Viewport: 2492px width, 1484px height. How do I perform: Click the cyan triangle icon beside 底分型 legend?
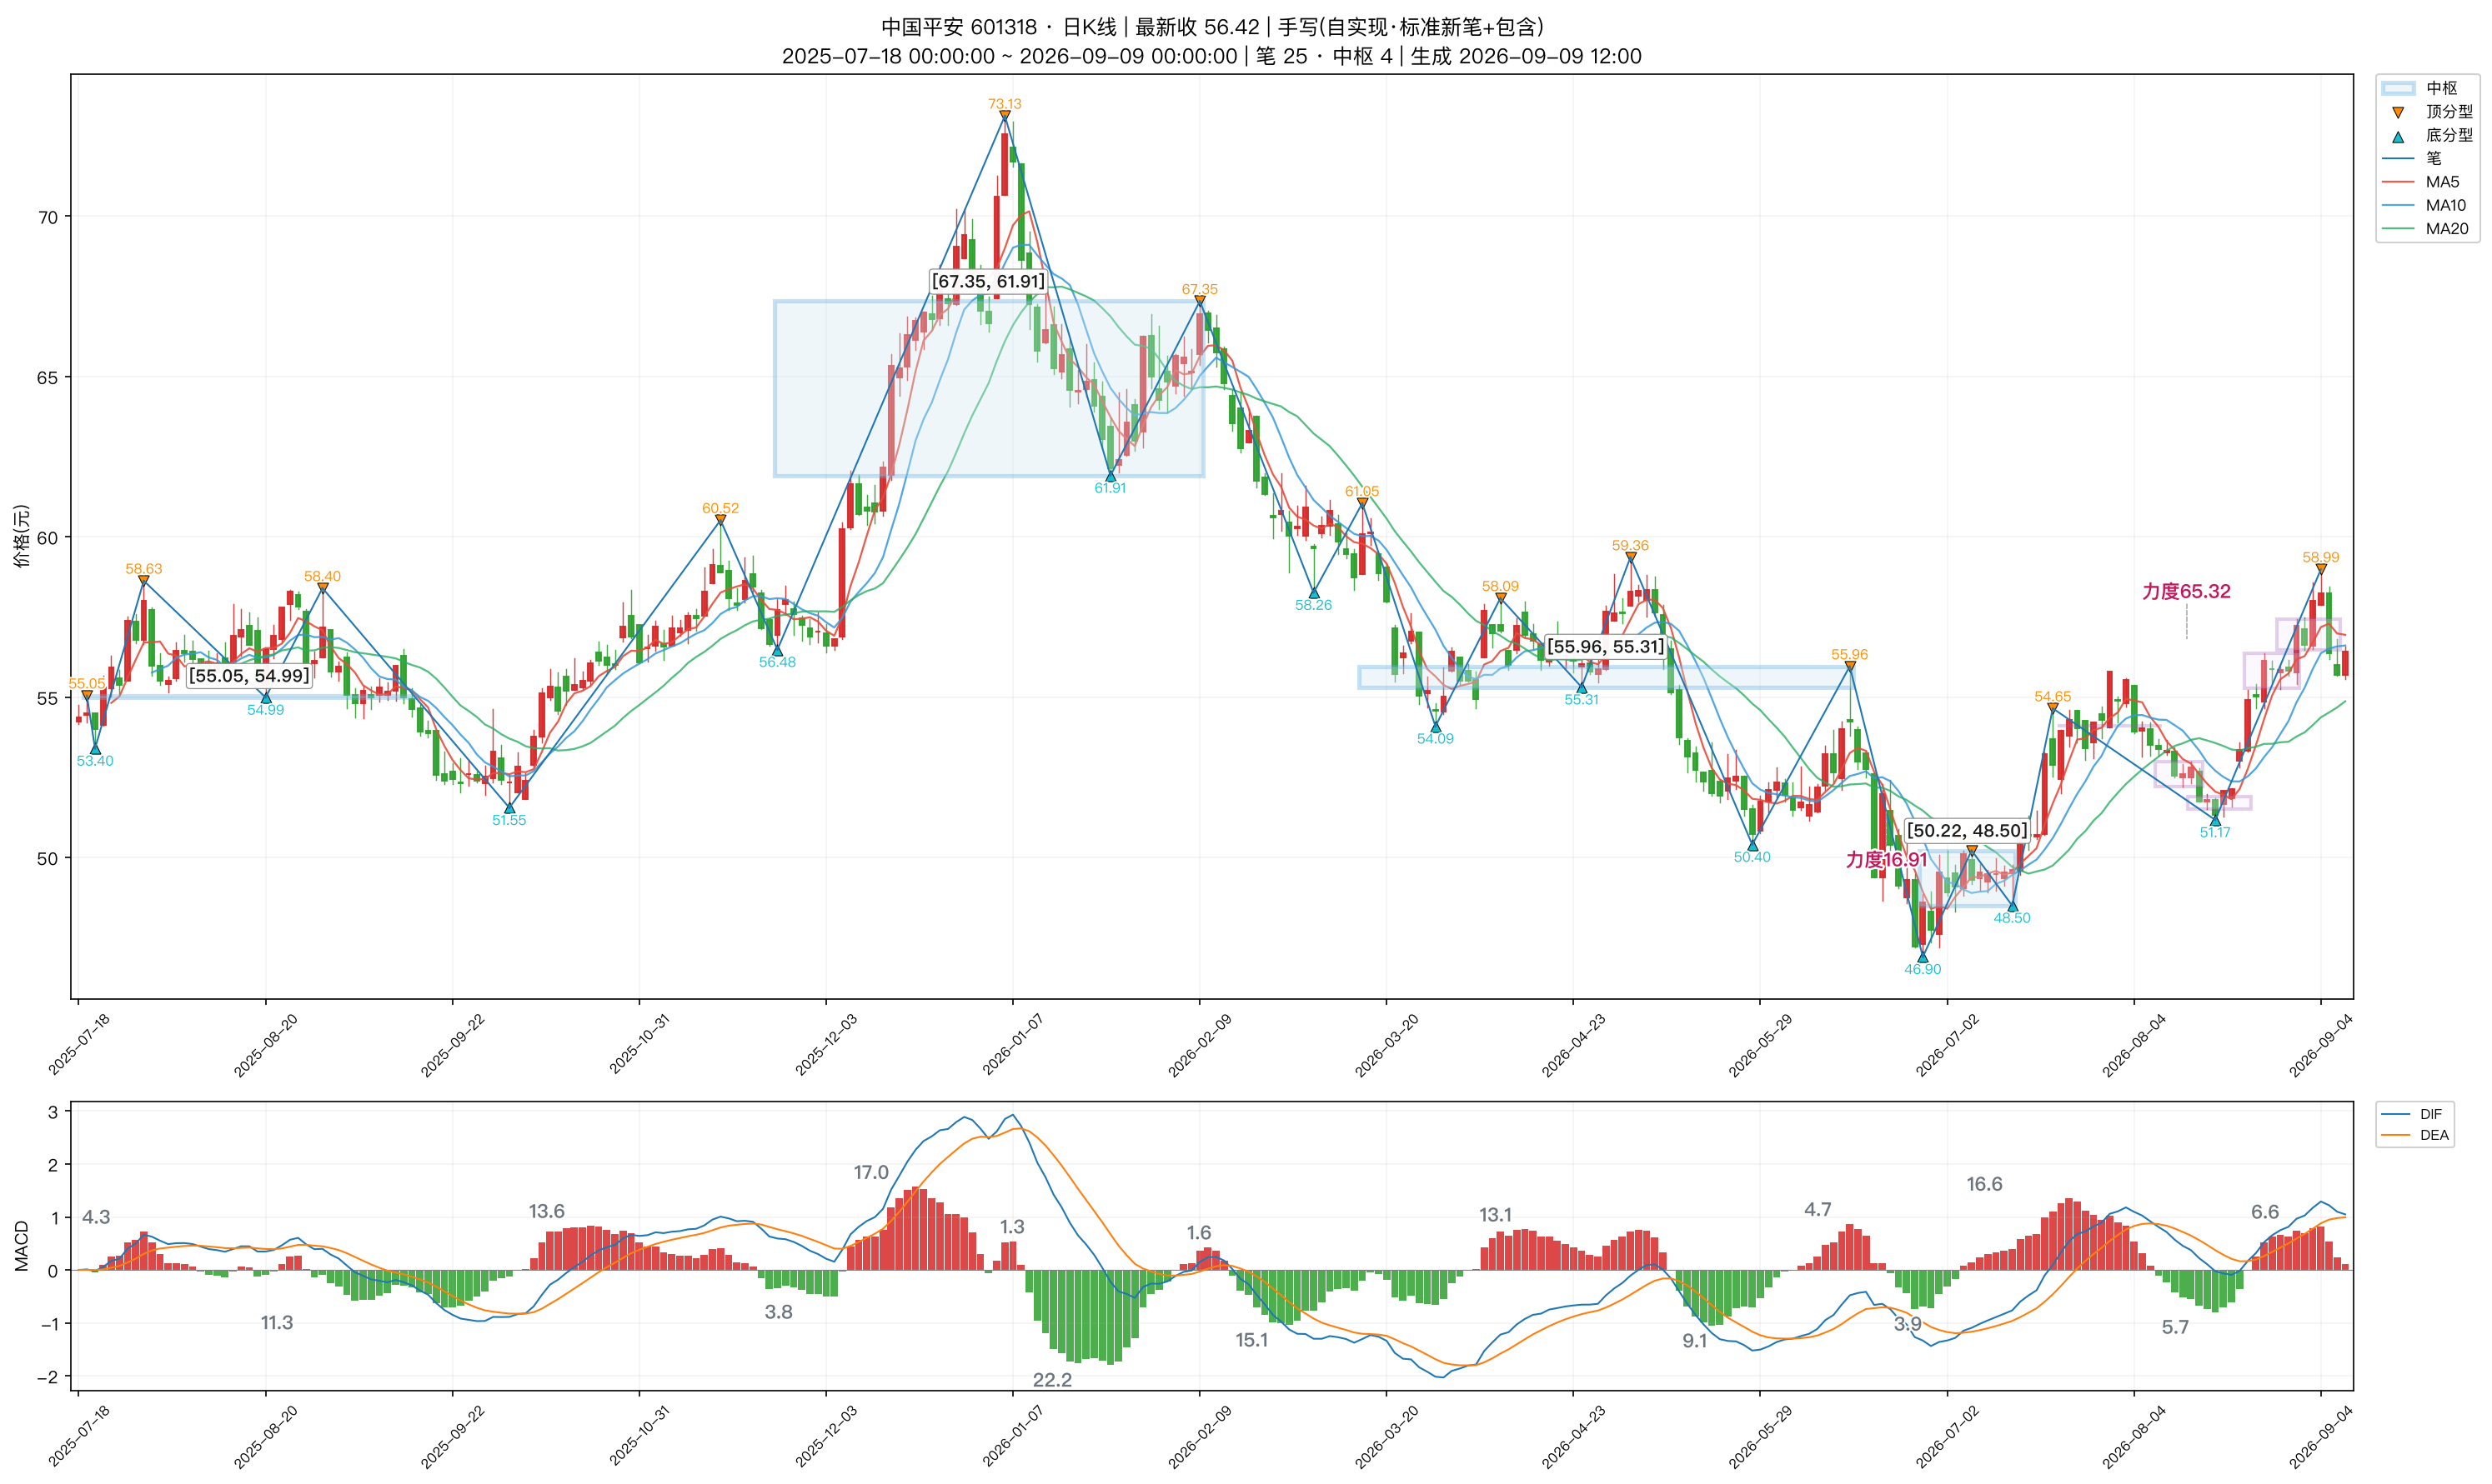(2398, 135)
